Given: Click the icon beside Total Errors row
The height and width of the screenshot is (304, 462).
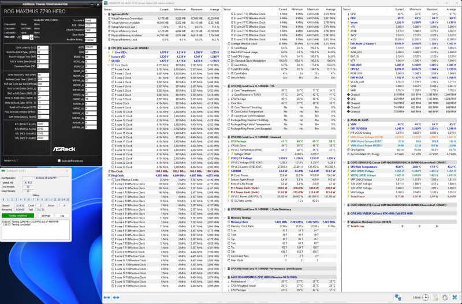Looking at the screenshot, I should pos(348,226).
